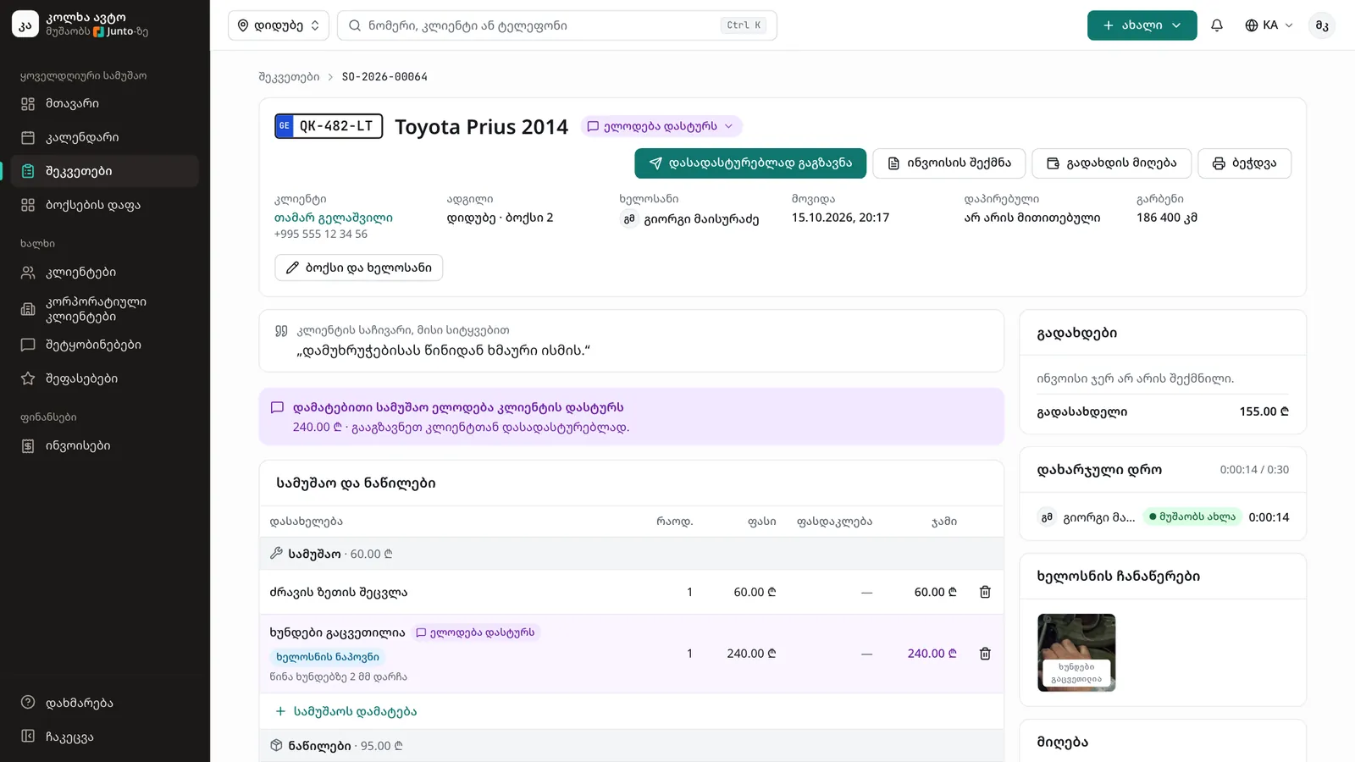Open მთავარი in the sidebar
Viewport: 1355px width, 762px height.
[105, 103]
